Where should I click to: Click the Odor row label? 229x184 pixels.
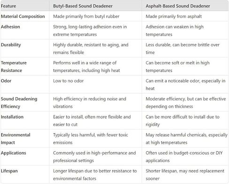6,81
